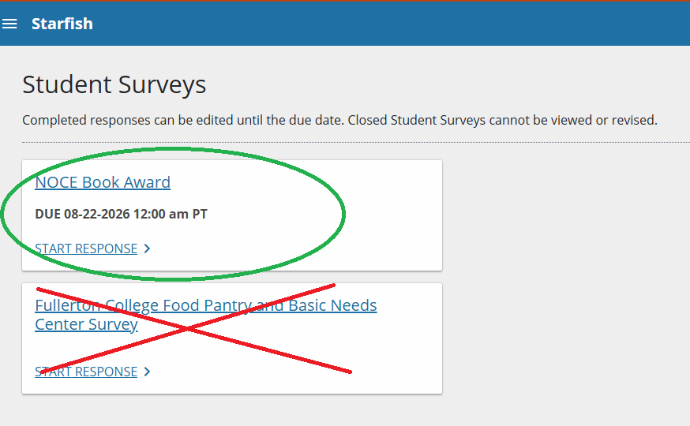Click chevron arrow beside Food Pantry start response
This screenshot has height=426, width=690.
(148, 372)
